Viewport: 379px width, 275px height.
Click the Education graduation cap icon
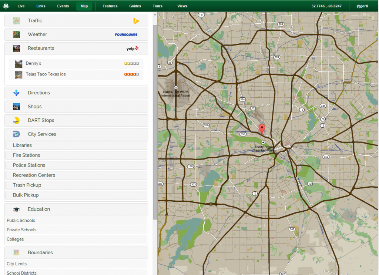click(x=16, y=209)
